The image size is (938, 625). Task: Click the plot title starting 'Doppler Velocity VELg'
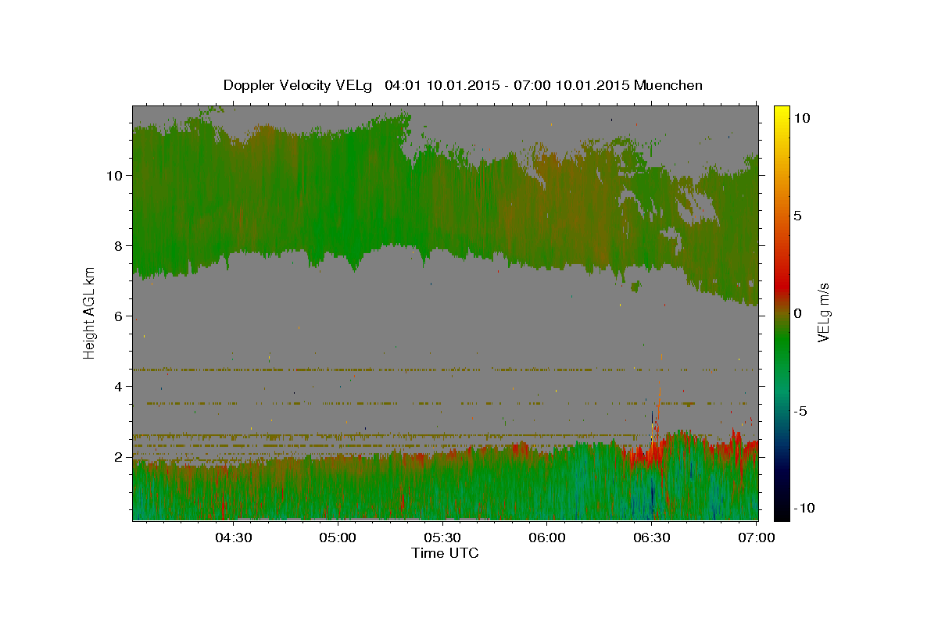point(463,85)
